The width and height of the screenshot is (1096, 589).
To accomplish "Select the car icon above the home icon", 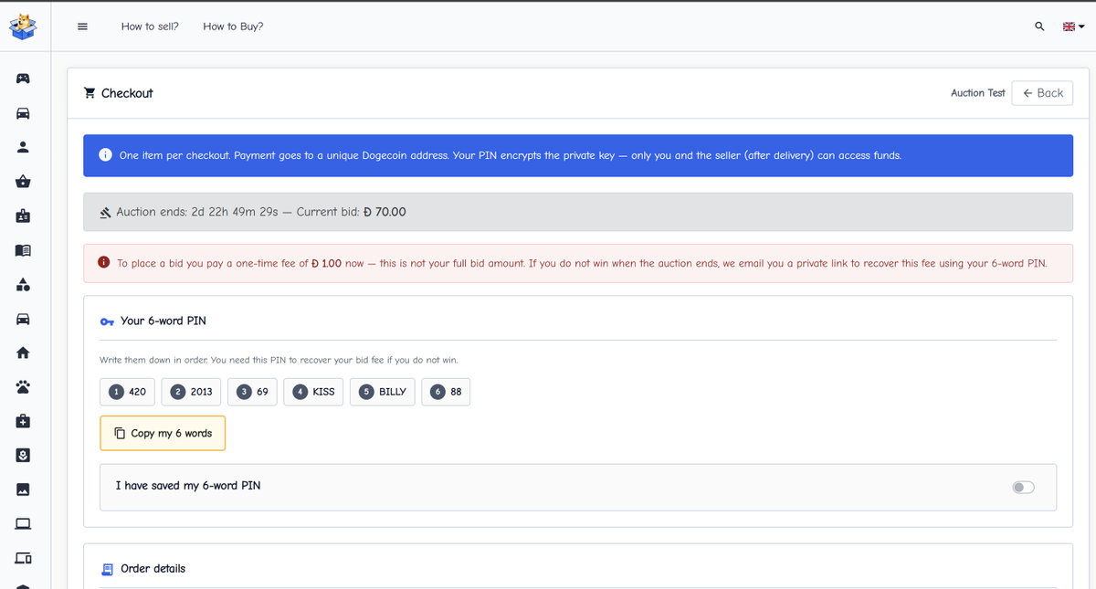I will click(23, 319).
